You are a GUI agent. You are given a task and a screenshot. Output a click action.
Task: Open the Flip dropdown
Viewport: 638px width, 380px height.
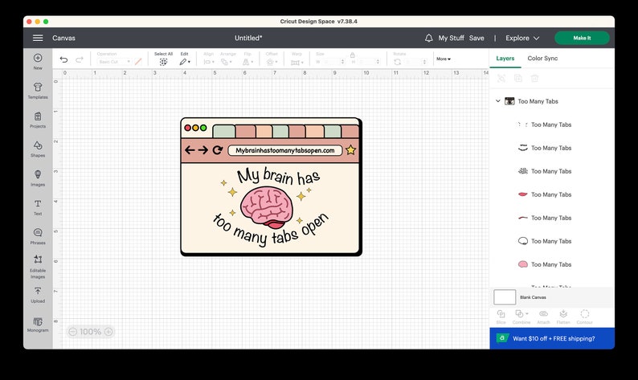click(247, 62)
